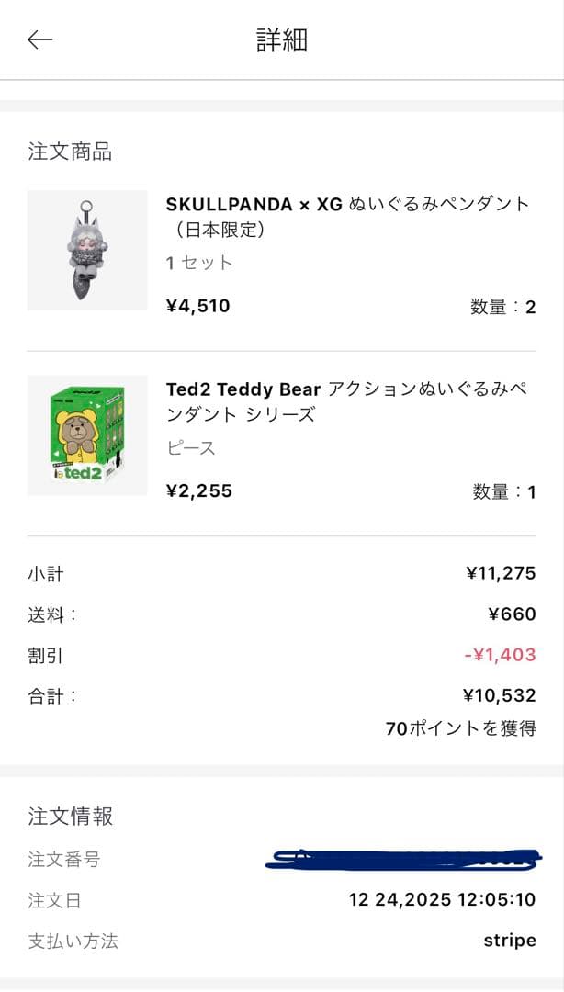Click the red discount amount -¥1,403
The image size is (564, 992).
pyautogui.click(x=500, y=655)
